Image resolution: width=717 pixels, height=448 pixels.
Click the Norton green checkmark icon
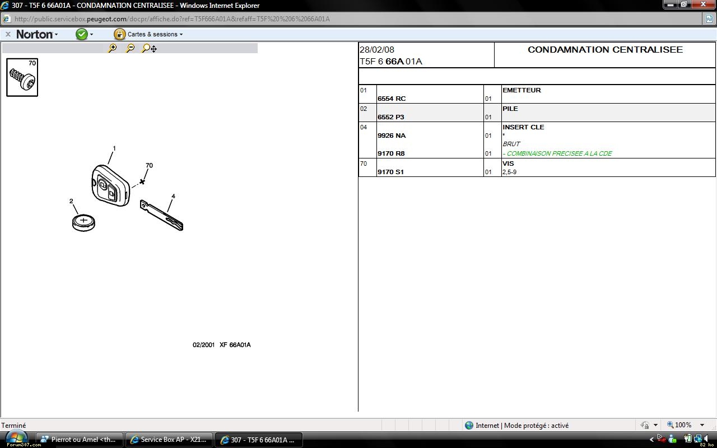(x=82, y=34)
